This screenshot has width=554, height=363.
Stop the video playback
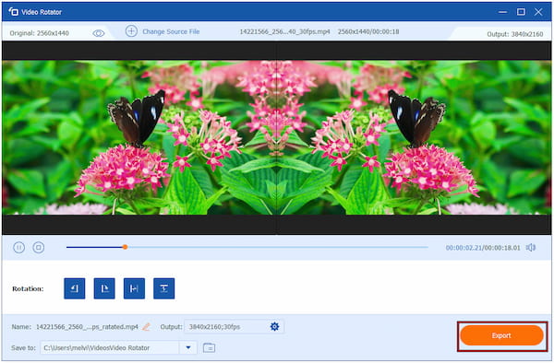[x=39, y=248]
